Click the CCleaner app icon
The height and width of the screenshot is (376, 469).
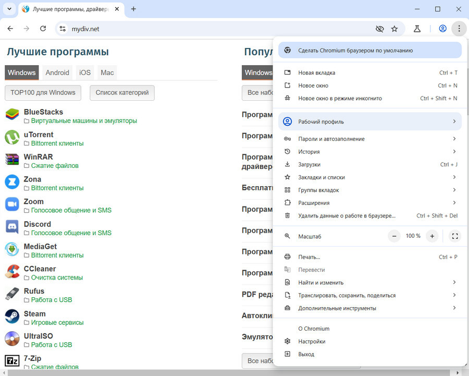13,272
